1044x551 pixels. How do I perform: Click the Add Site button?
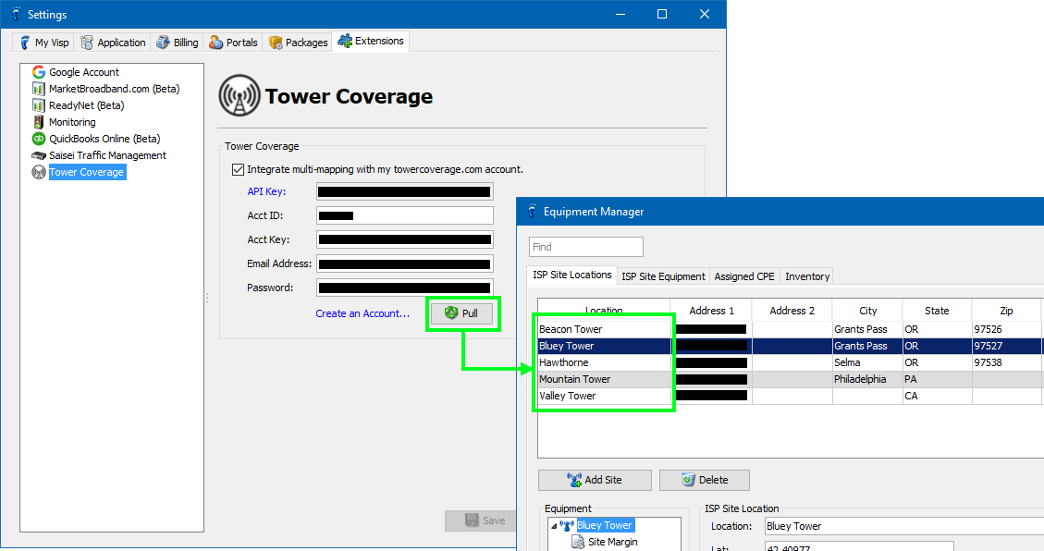tap(595, 480)
